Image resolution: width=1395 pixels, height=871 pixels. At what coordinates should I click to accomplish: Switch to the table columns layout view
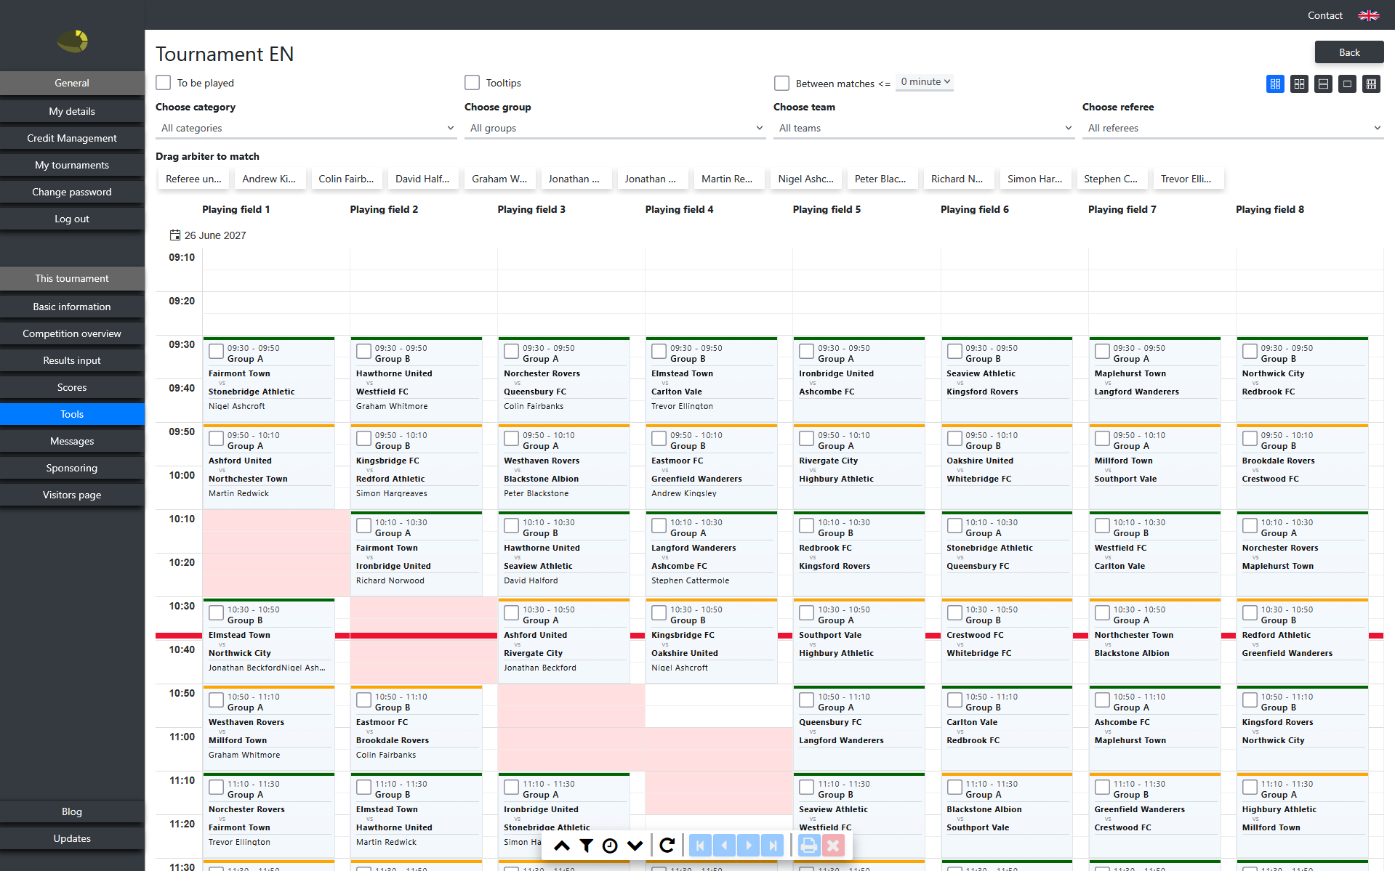coord(1371,84)
